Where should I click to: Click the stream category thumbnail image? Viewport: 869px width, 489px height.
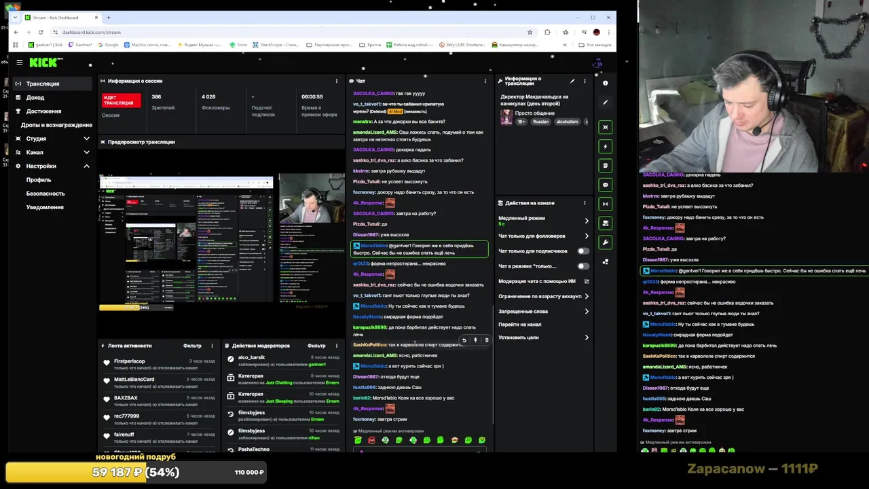click(x=506, y=117)
